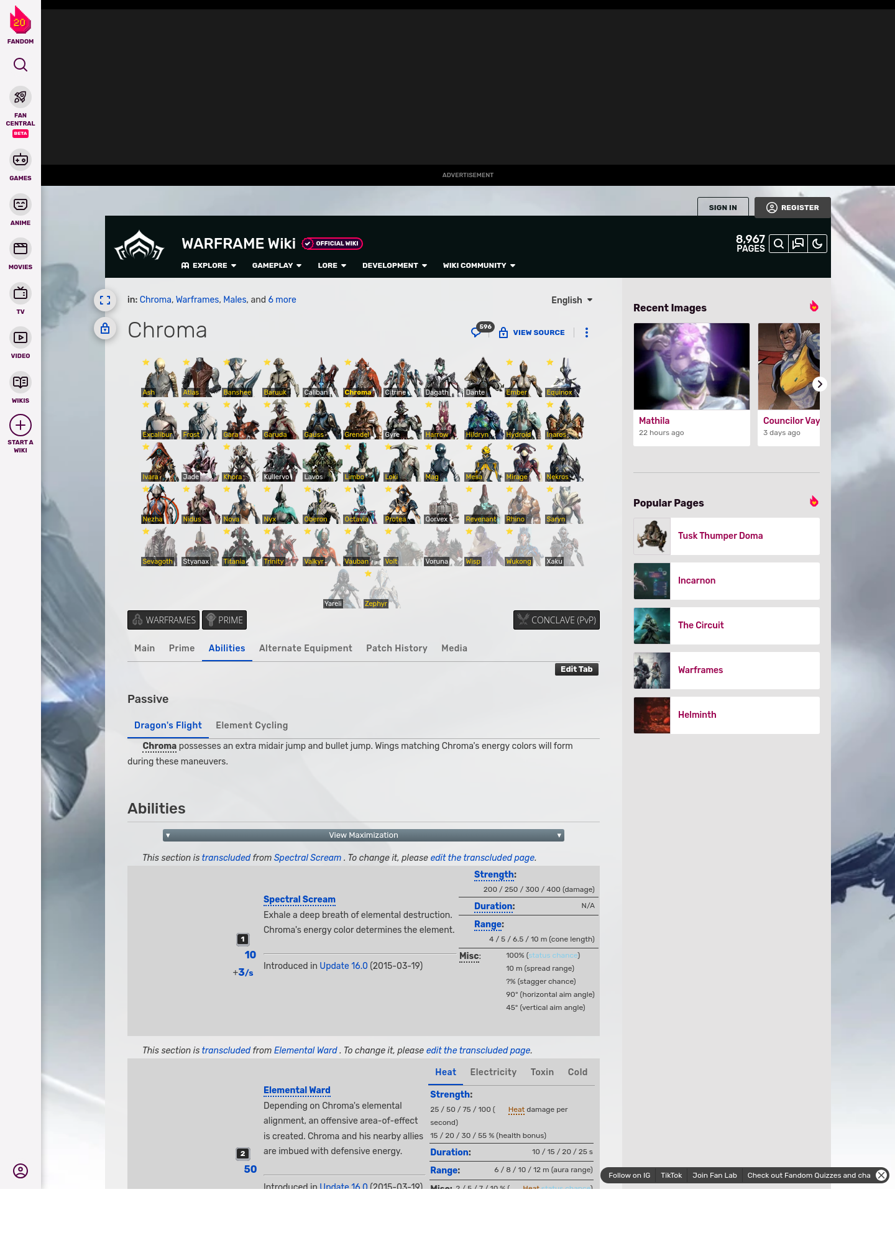Click the Edit Tab button

coord(576,669)
